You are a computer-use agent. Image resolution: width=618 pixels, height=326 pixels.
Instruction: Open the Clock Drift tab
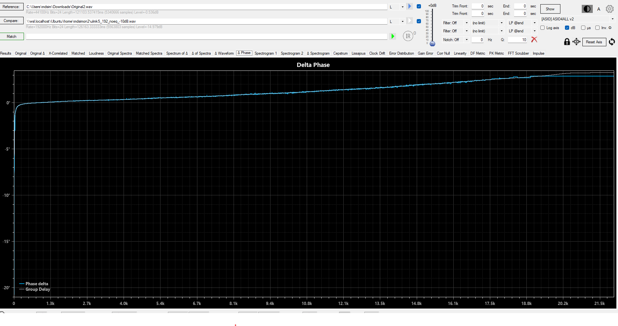[x=377, y=53]
